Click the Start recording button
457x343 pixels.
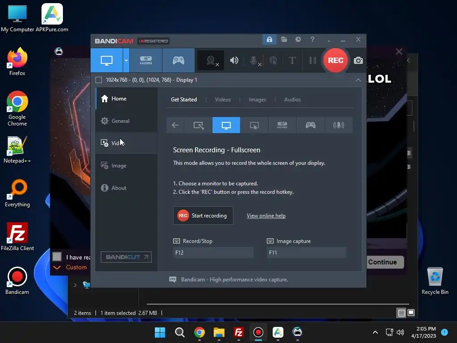[x=203, y=216]
